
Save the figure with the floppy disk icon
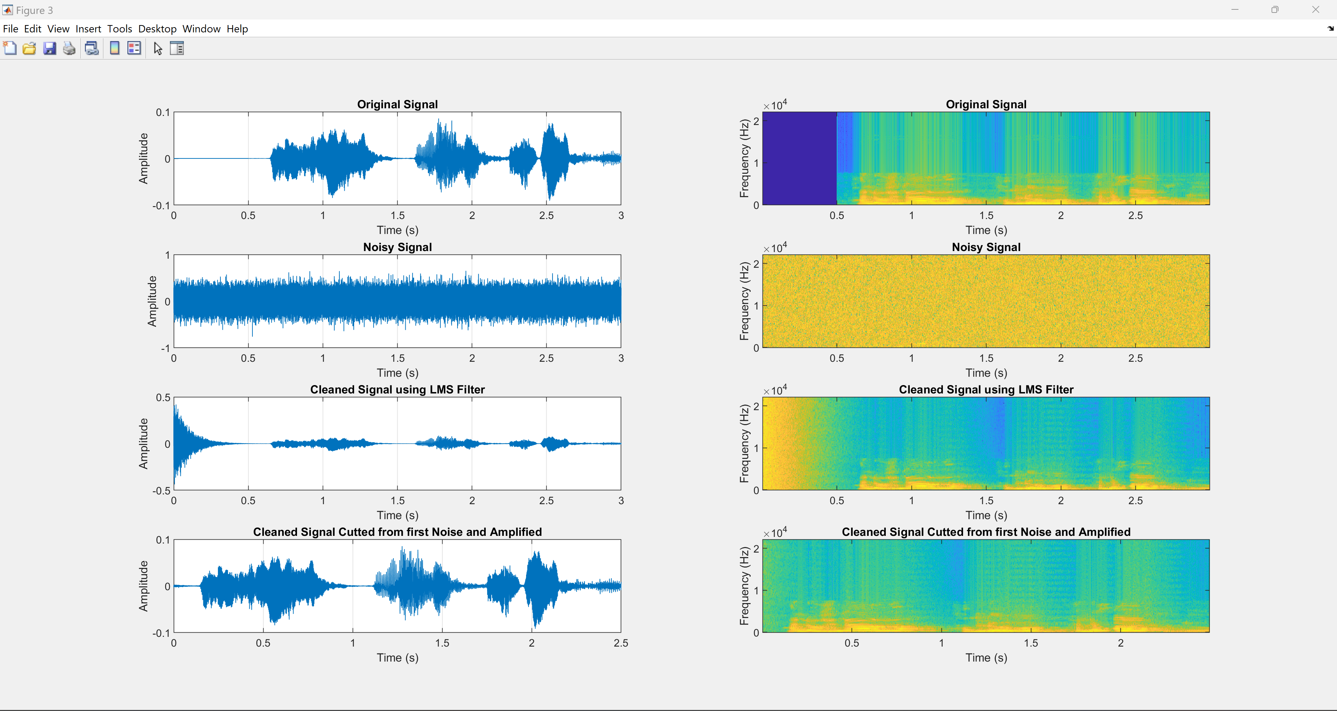point(49,48)
